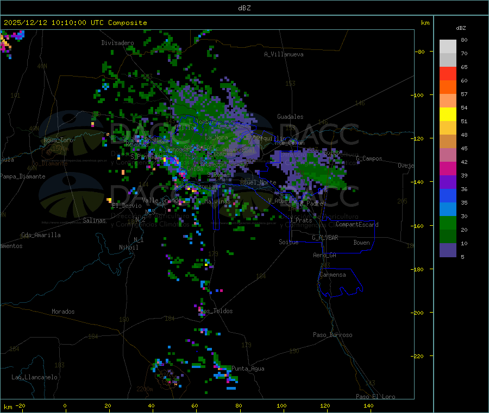This screenshot has height=413, width=489.
Task: Click the dBZ title at top
Action: click(x=244, y=8)
